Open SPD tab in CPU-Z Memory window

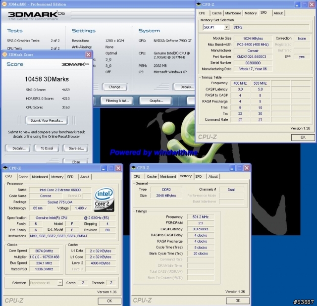pos(199,176)
